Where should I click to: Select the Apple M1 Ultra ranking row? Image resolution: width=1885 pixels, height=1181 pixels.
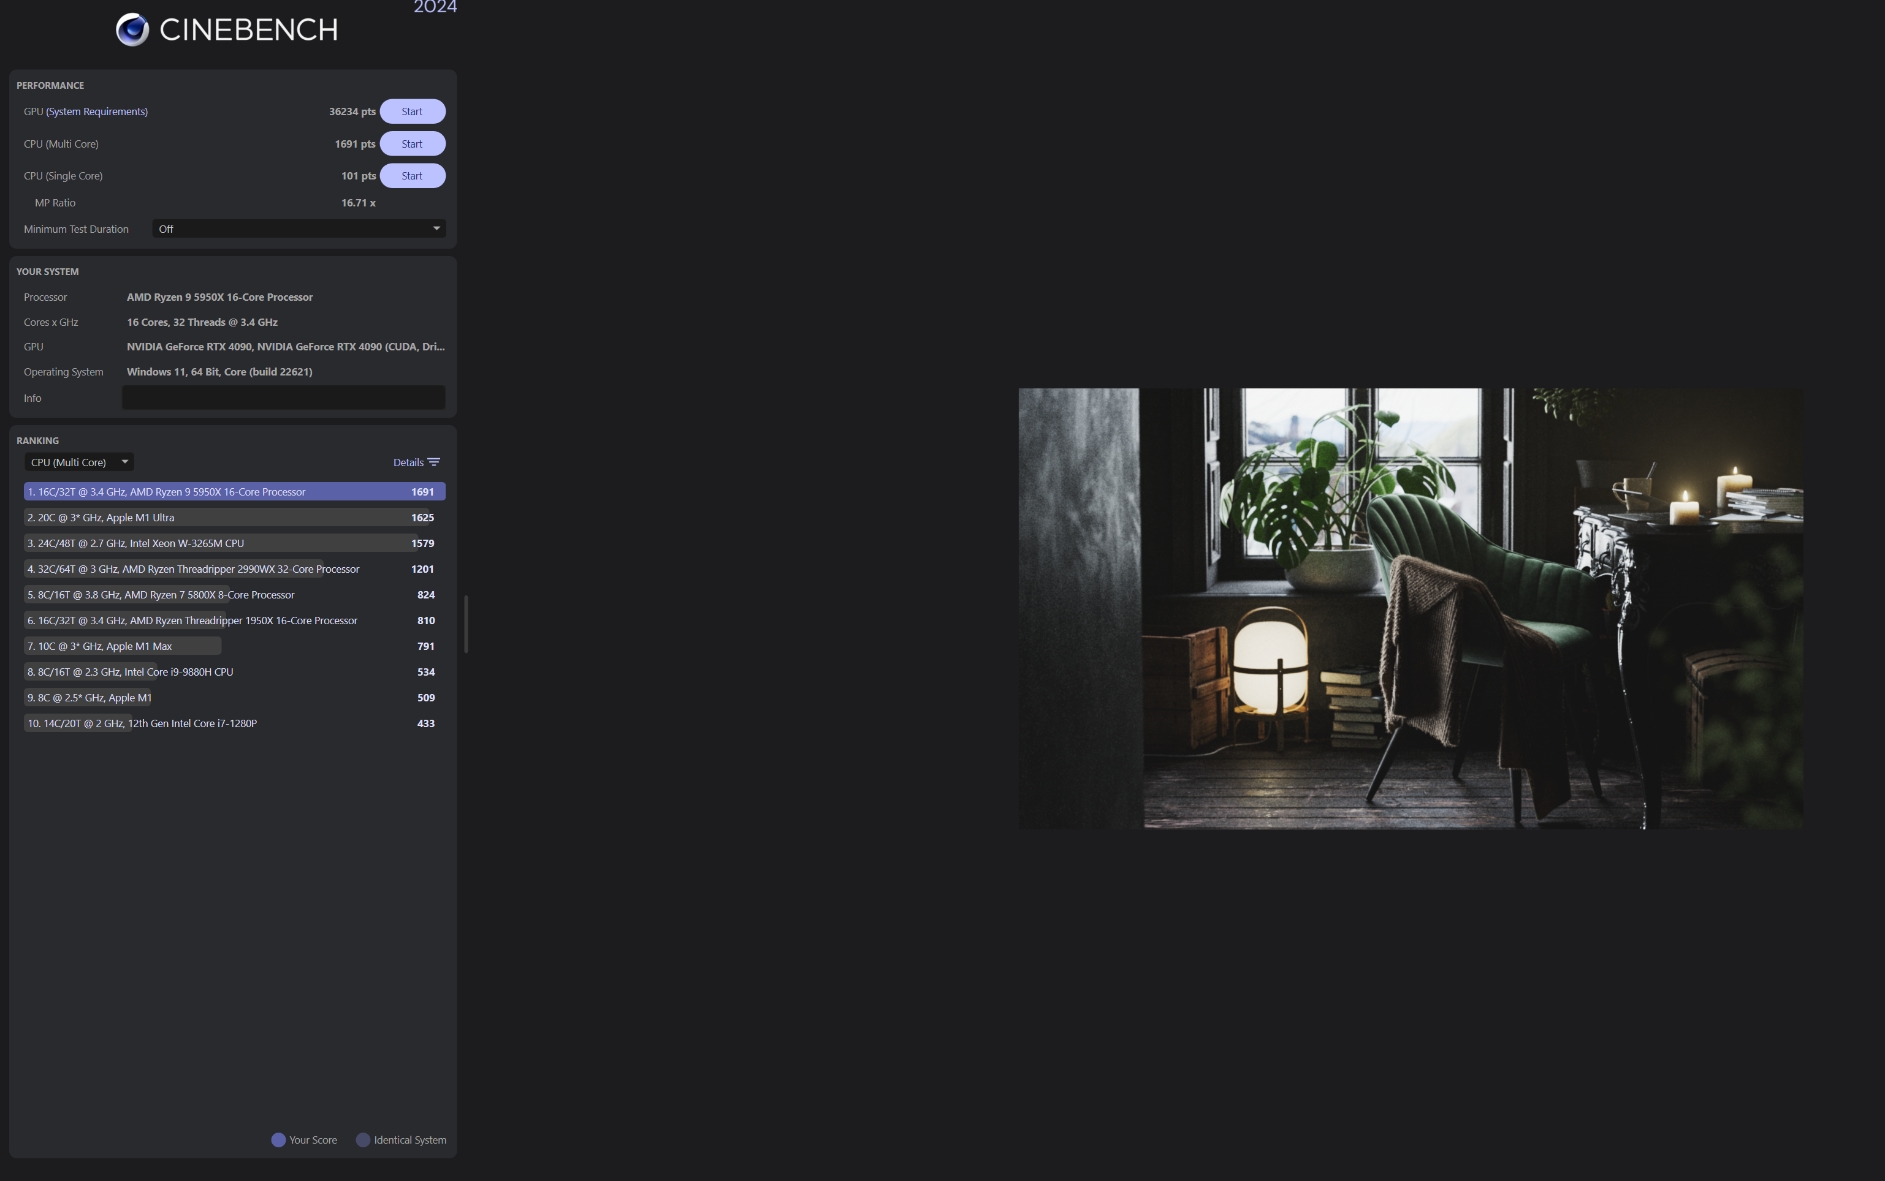(x=234, y=517)
